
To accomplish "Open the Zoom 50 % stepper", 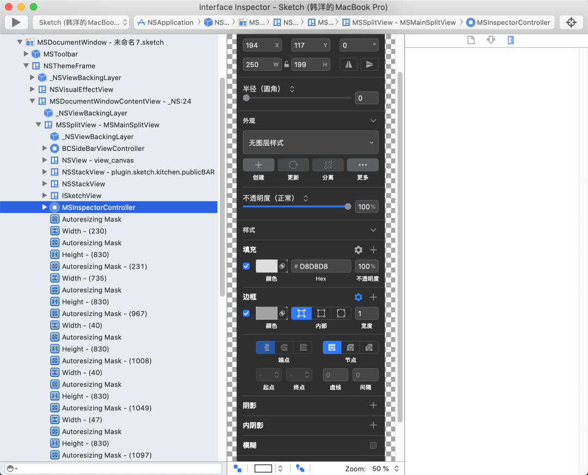I will 396,468.
